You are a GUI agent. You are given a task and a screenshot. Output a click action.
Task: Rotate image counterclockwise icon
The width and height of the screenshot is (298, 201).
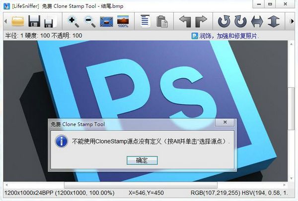(x=224, y=21)
